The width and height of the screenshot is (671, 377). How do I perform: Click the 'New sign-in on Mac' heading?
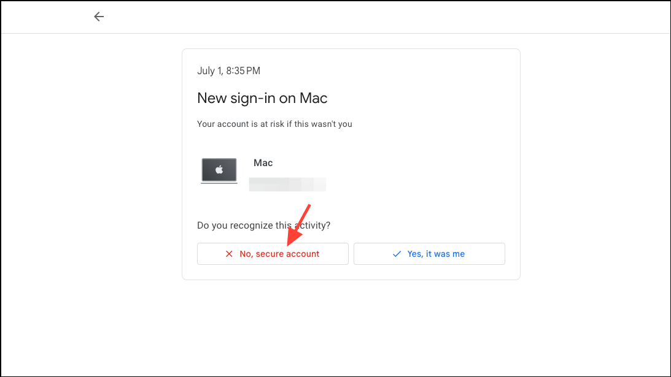click(262, 98)
